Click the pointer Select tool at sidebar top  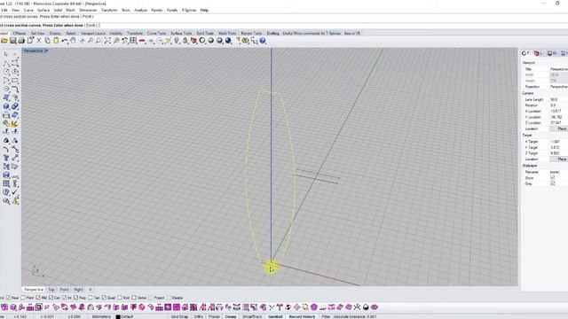coord(6,54)
